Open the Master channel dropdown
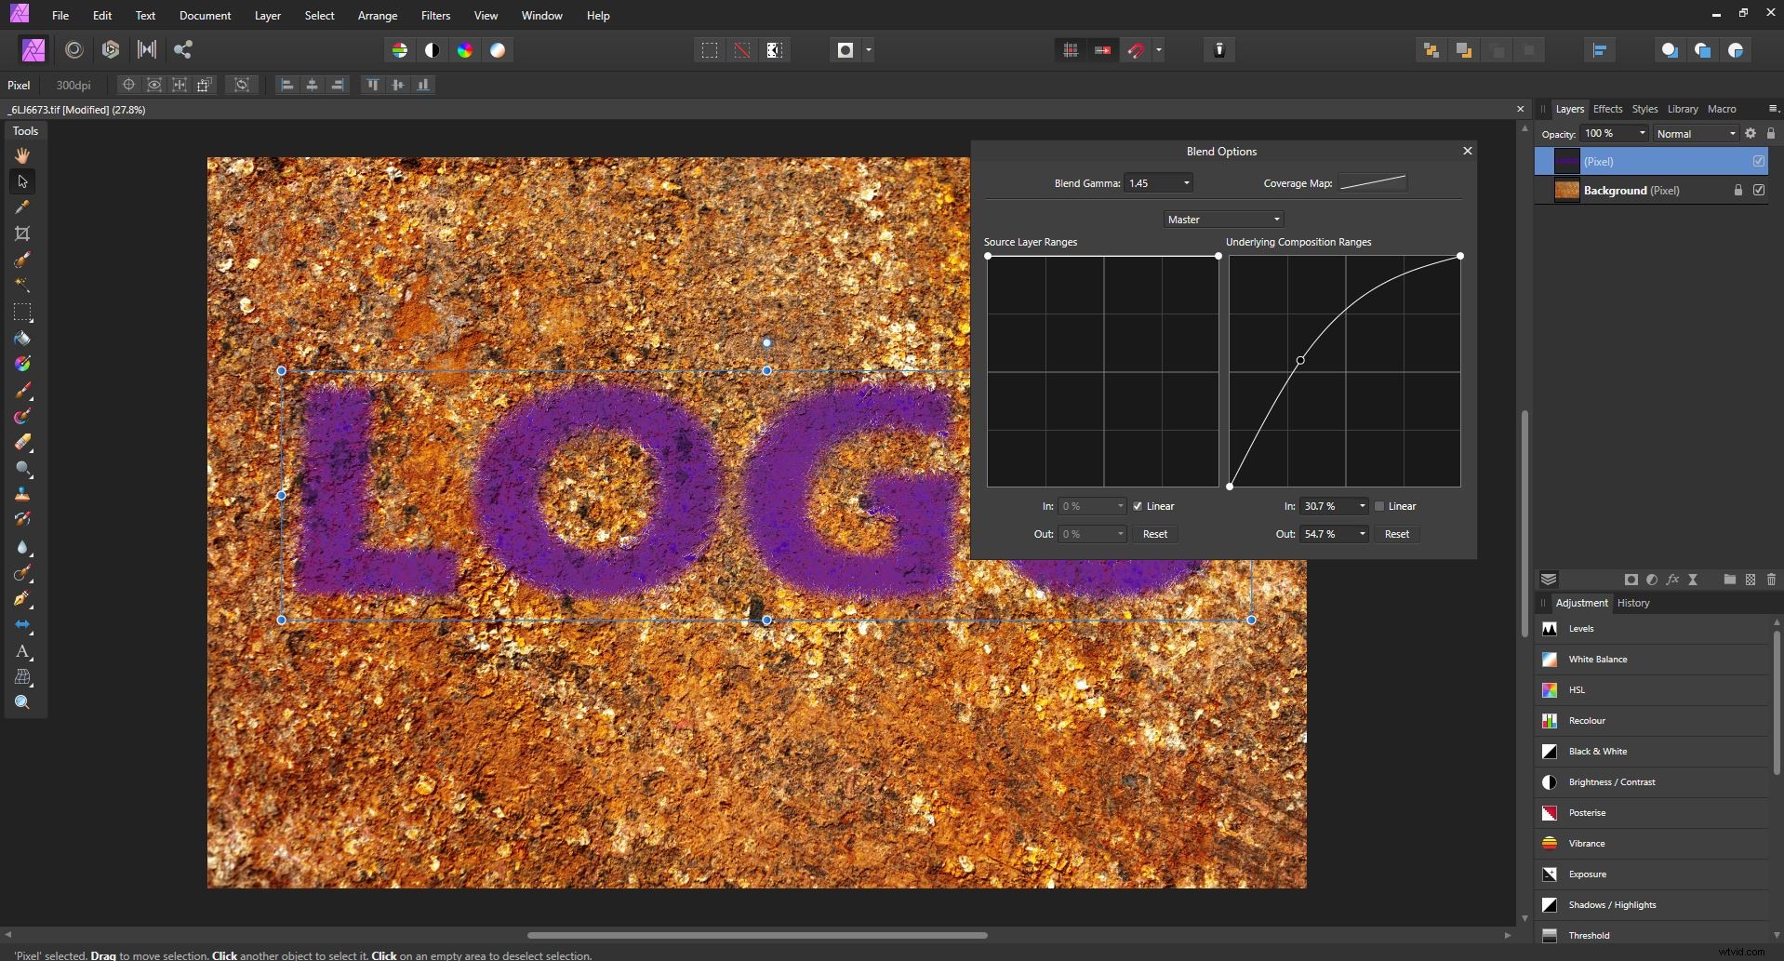This screenshot has width=1784, height=961. [x=1221, y=219]
